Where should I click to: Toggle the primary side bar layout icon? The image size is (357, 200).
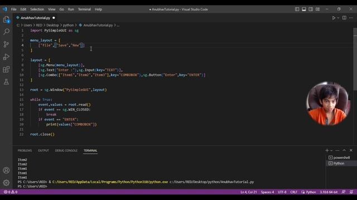pos(297,9)
